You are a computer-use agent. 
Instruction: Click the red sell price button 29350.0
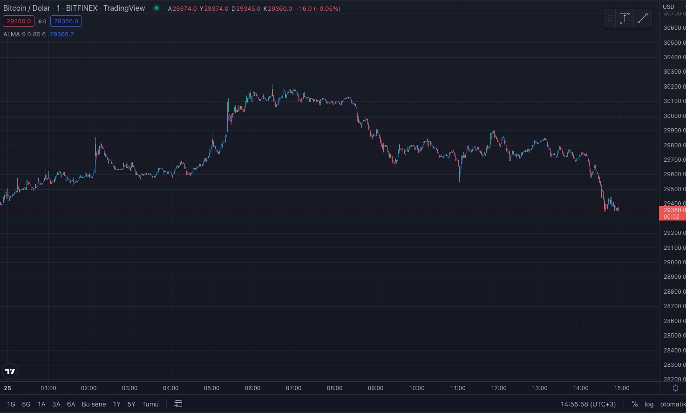click(x=19, y=21)
